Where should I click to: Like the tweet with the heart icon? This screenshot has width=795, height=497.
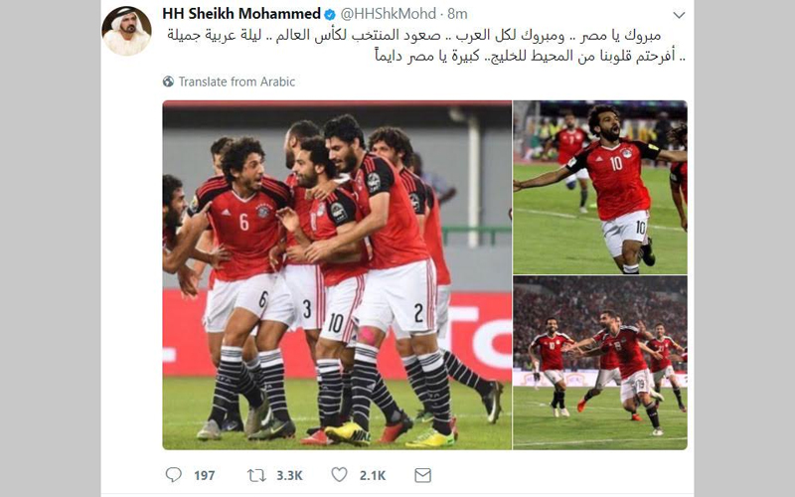(339, 475)
